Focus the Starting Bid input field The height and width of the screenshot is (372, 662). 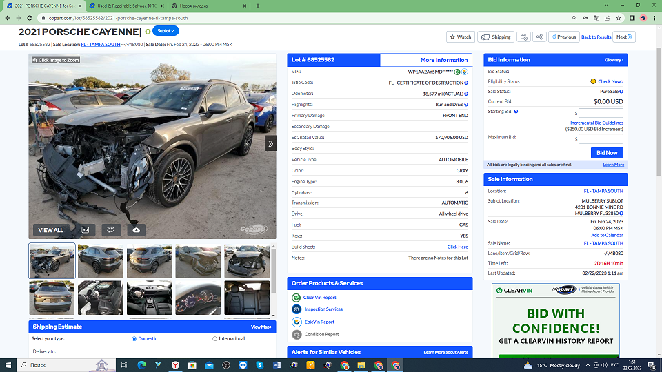601,113
